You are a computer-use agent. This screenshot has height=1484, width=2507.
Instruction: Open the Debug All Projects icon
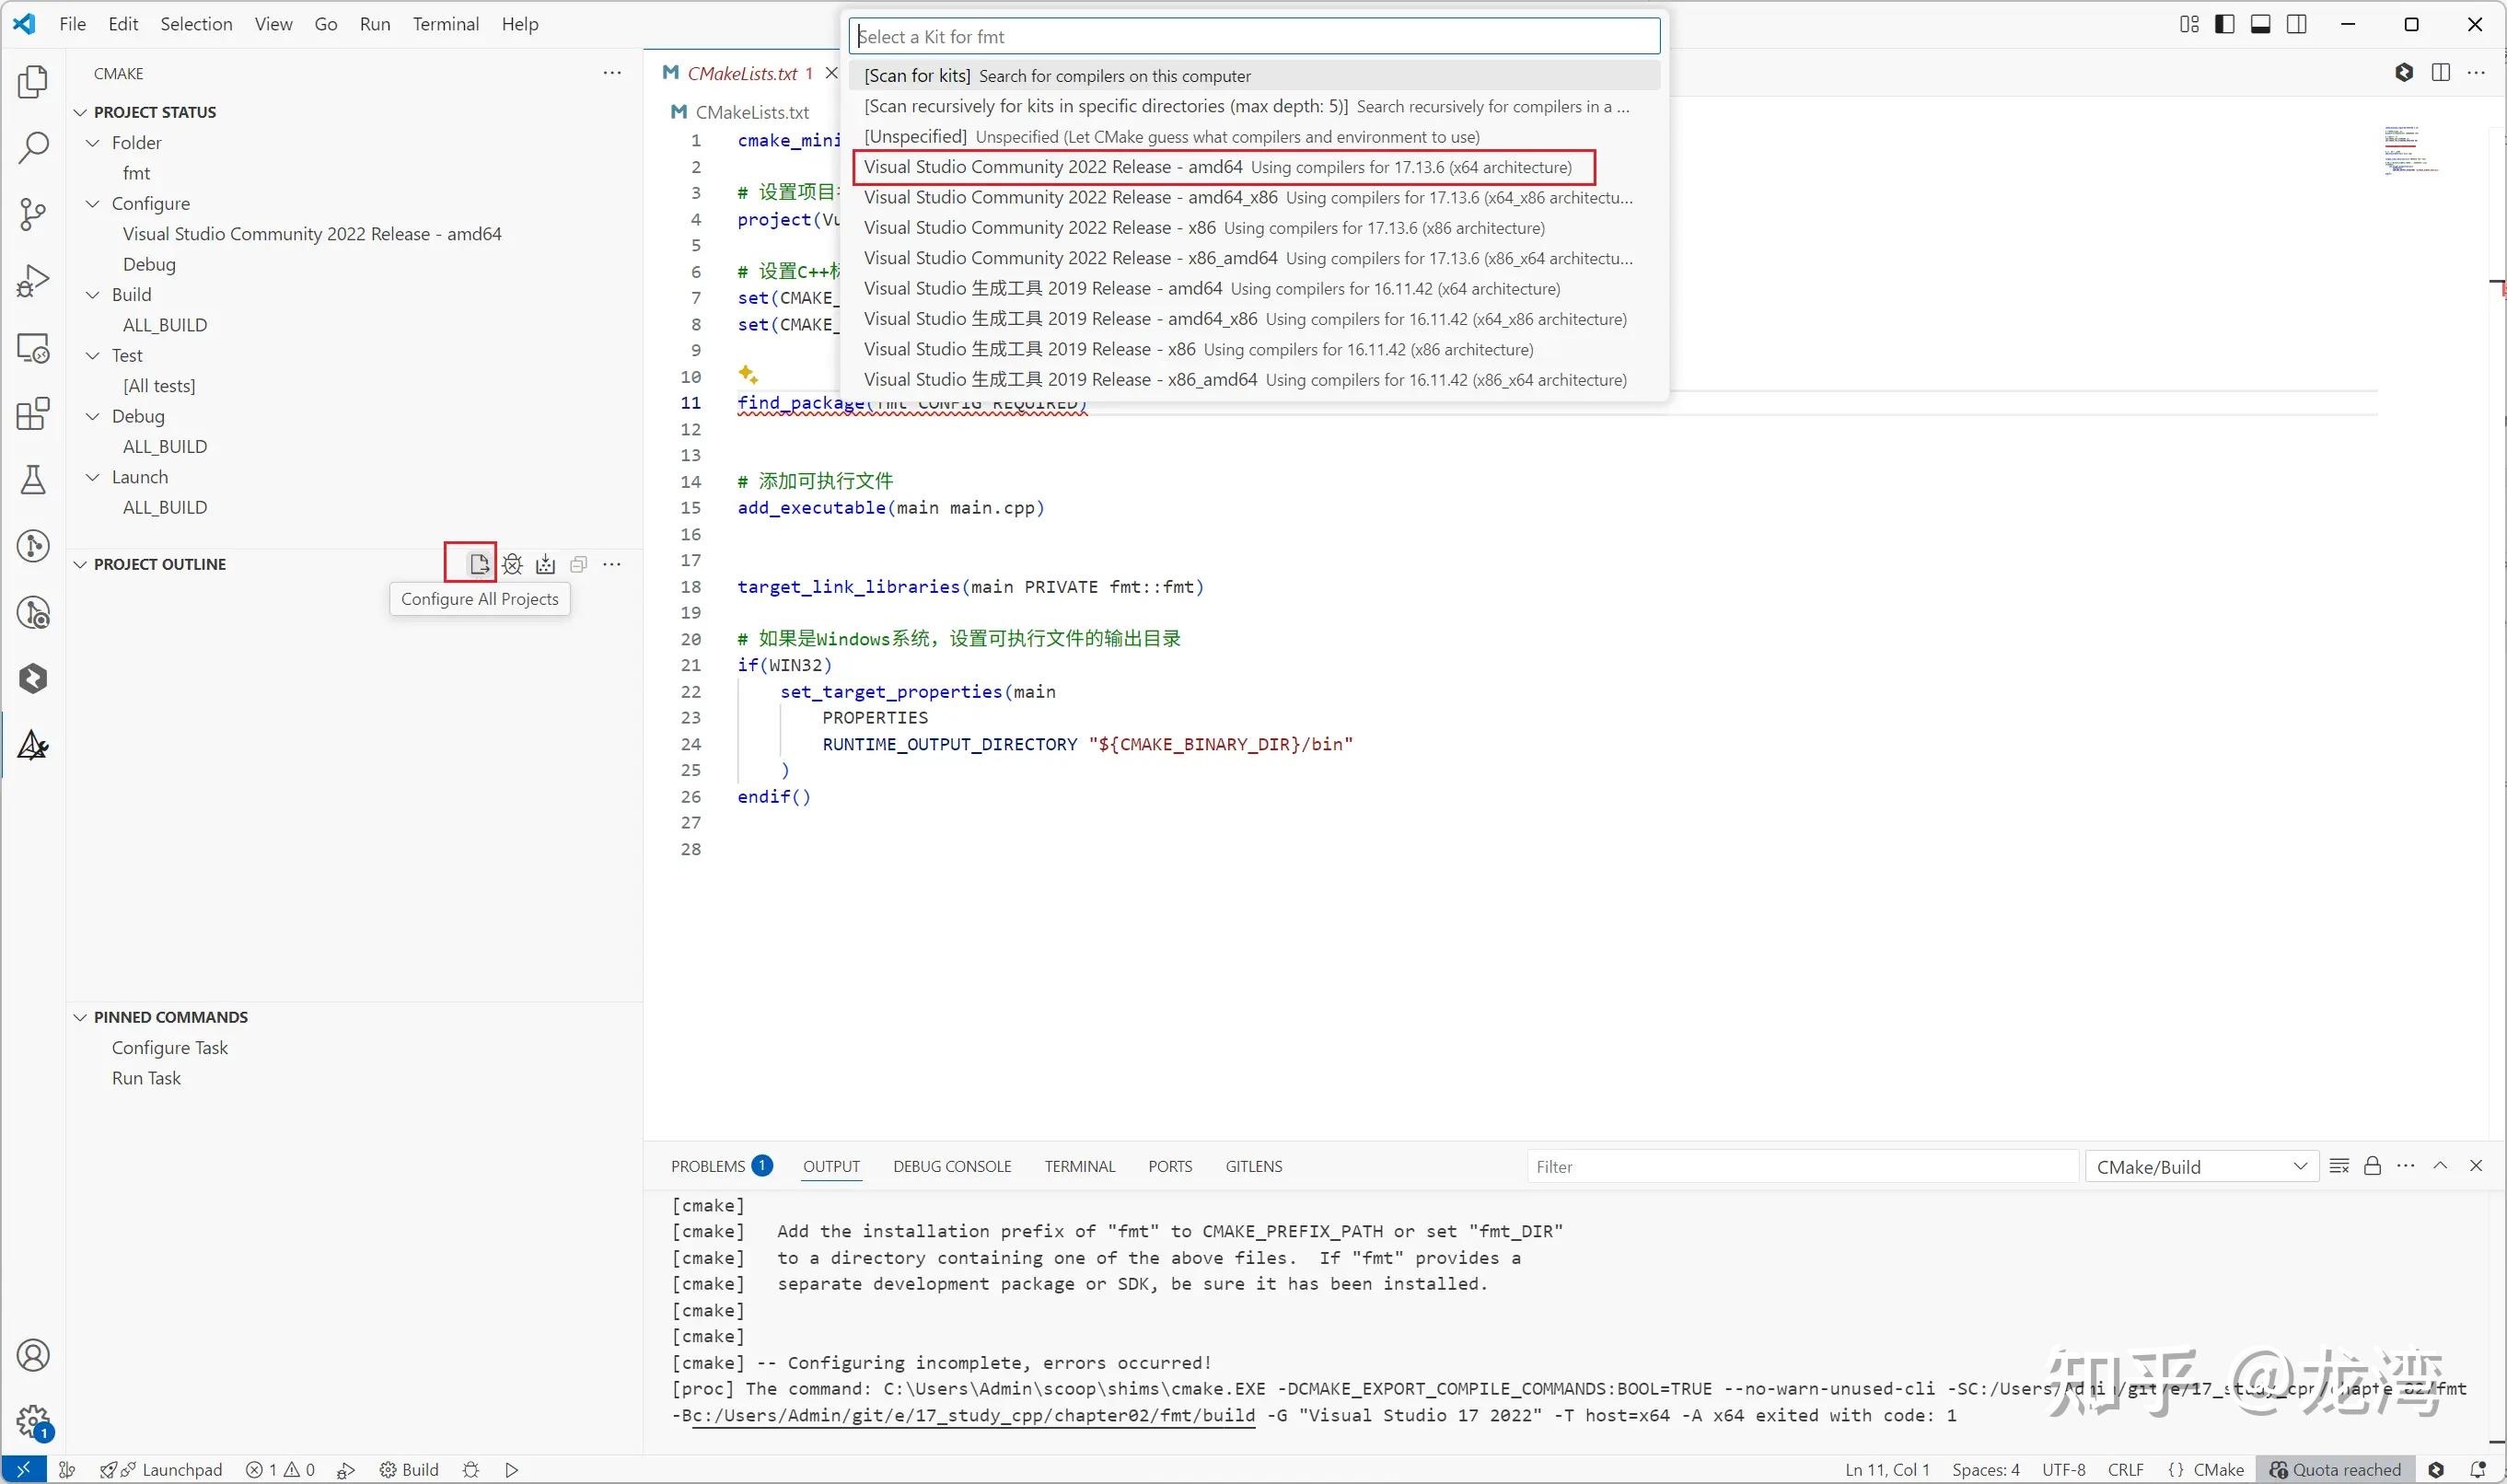tap(513, 563)
